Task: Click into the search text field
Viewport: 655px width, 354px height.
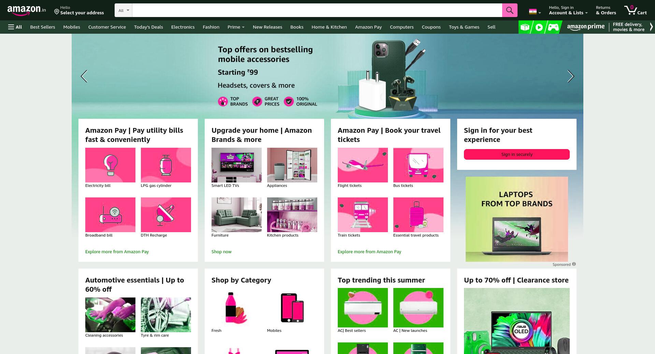Action: point(317,10)
